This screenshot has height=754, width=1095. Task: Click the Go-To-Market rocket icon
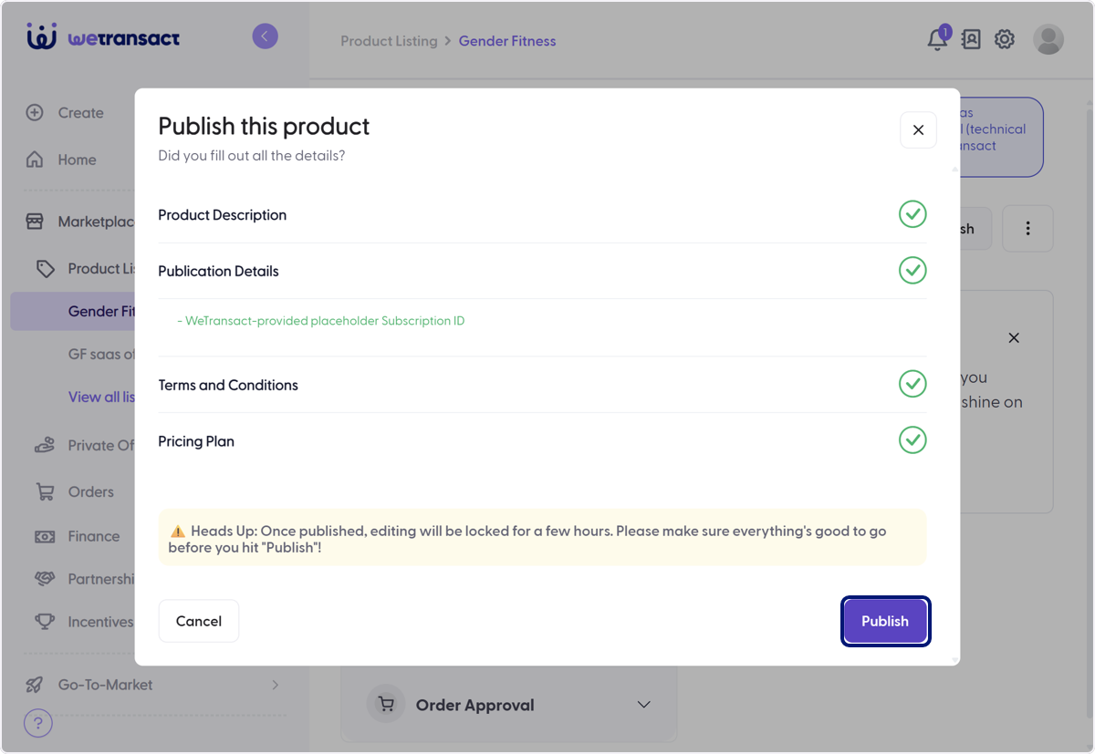click(x=35, y=685)
